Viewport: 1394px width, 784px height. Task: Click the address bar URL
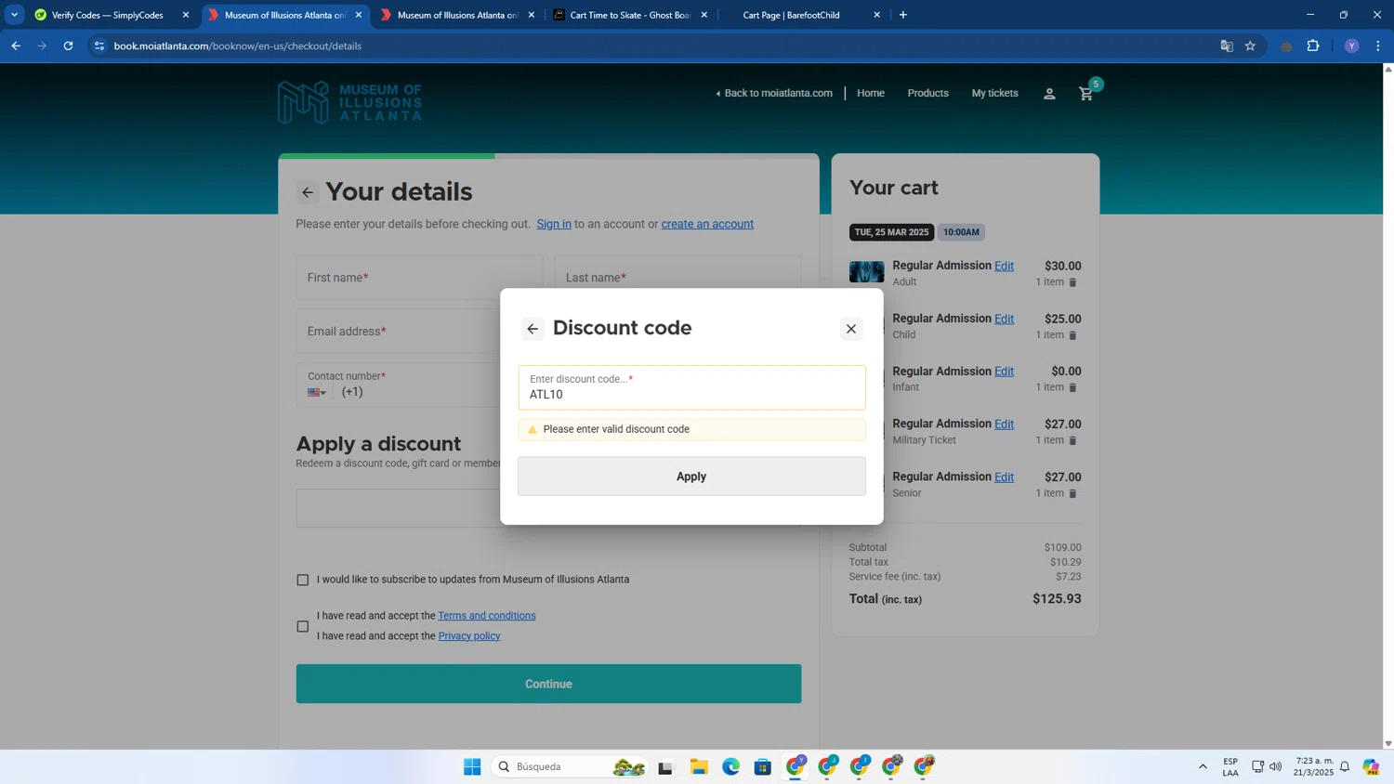coord(238,46)
